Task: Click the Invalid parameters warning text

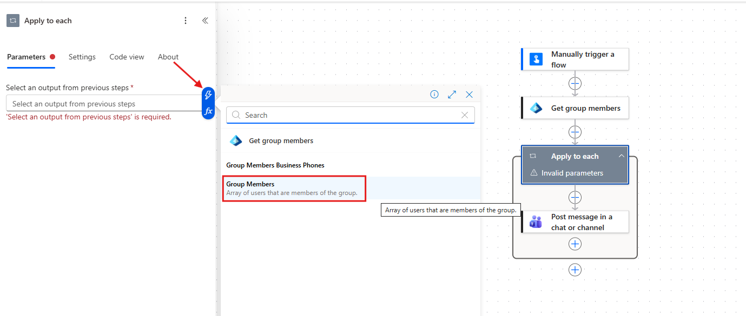Action: [572, 173]
